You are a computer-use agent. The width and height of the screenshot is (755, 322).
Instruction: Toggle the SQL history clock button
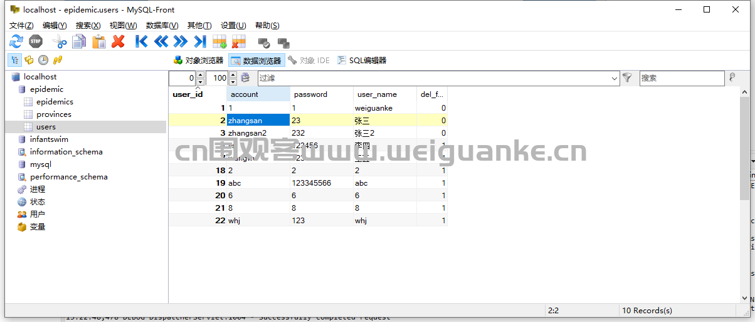(x=43, y=60)
